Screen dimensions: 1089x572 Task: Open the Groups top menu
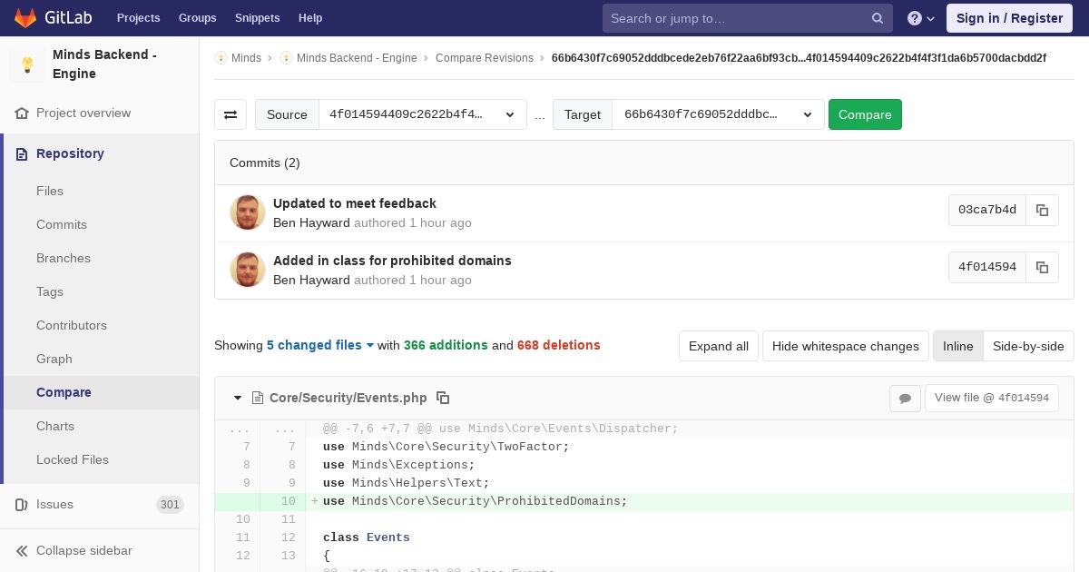click(x=197, y=18)
